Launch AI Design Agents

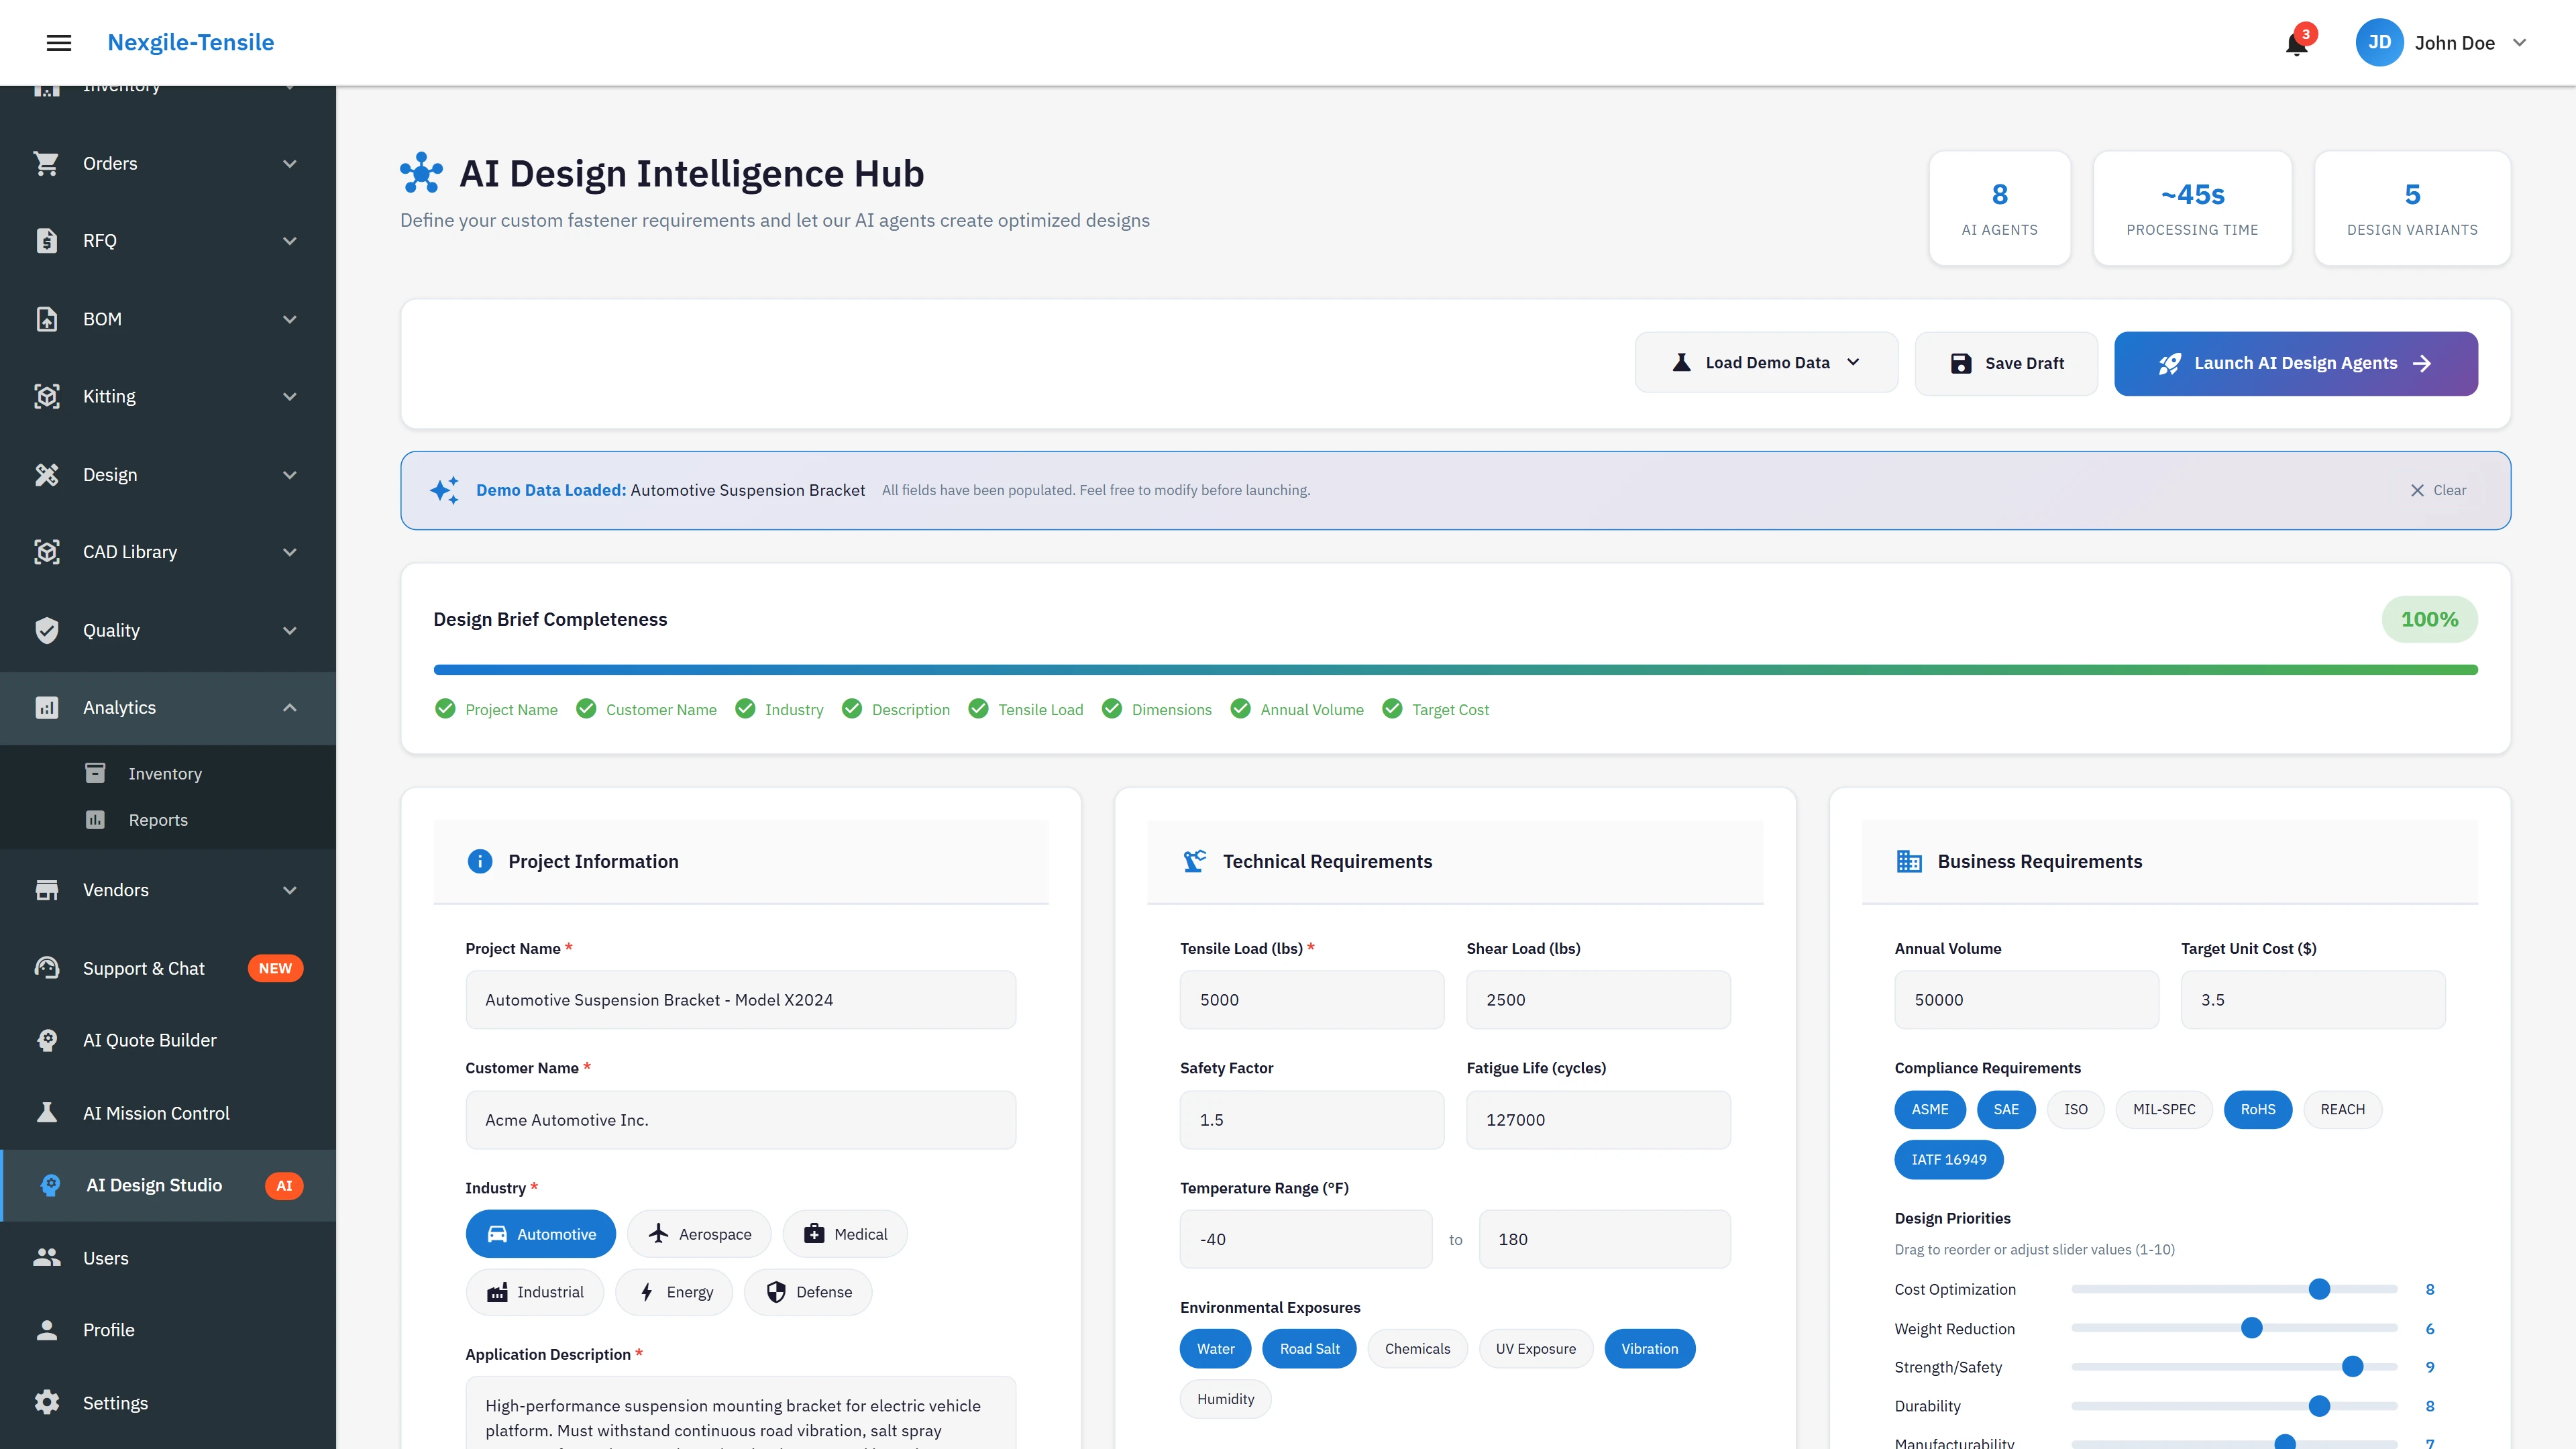coord(2295,363)
